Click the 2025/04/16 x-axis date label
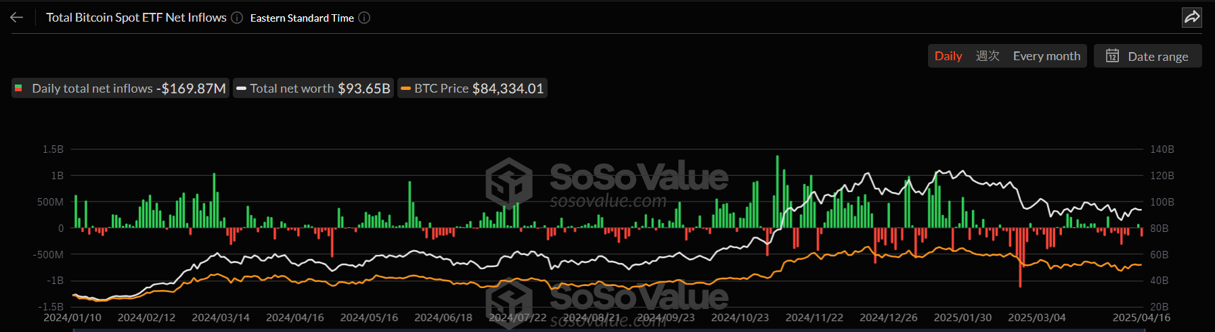This screenshot has height=332, width=1215. [1141, 318]
